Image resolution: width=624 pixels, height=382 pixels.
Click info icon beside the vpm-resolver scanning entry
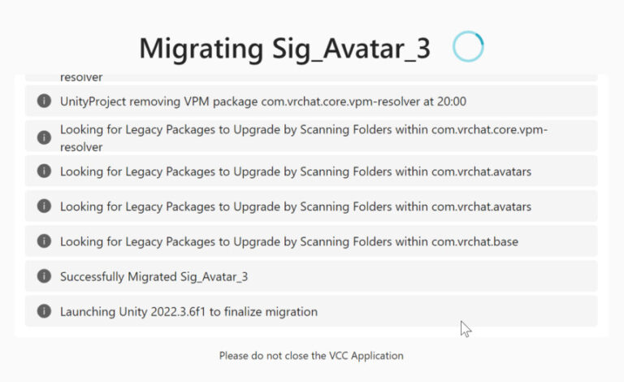tap(44, 137)
